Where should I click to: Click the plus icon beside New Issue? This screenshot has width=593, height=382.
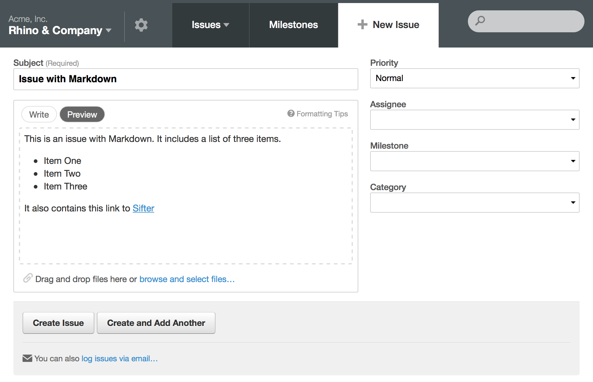tap(362, 24)
